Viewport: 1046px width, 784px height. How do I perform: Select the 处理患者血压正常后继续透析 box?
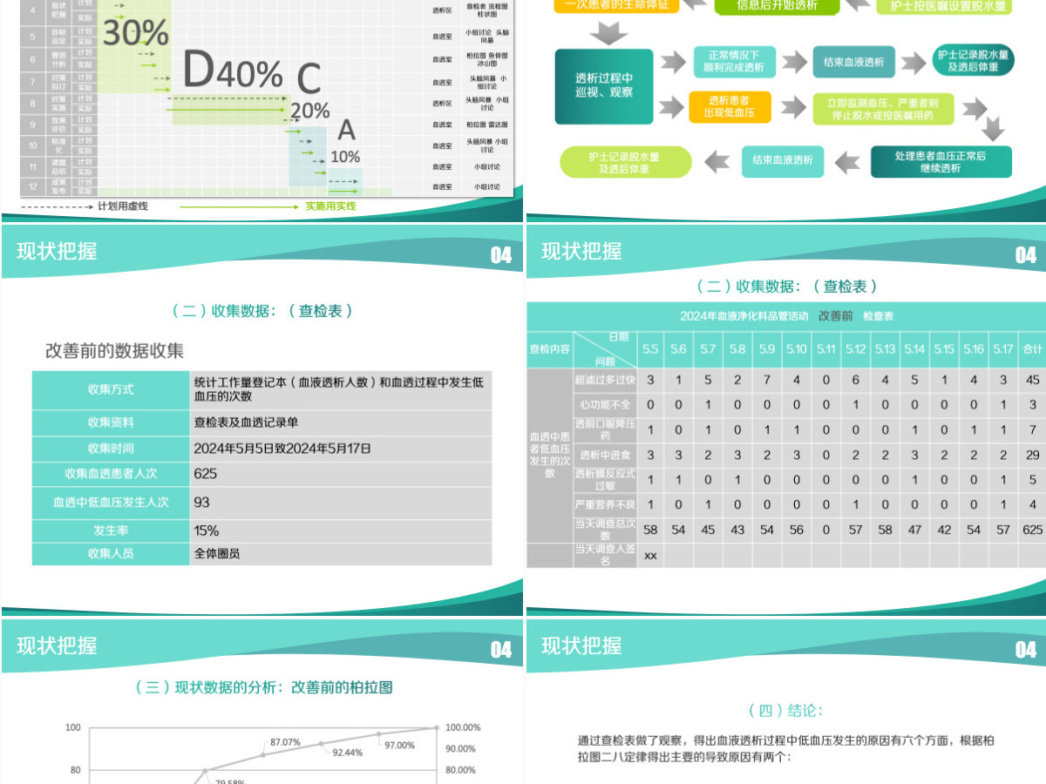[x=941, y=162]
